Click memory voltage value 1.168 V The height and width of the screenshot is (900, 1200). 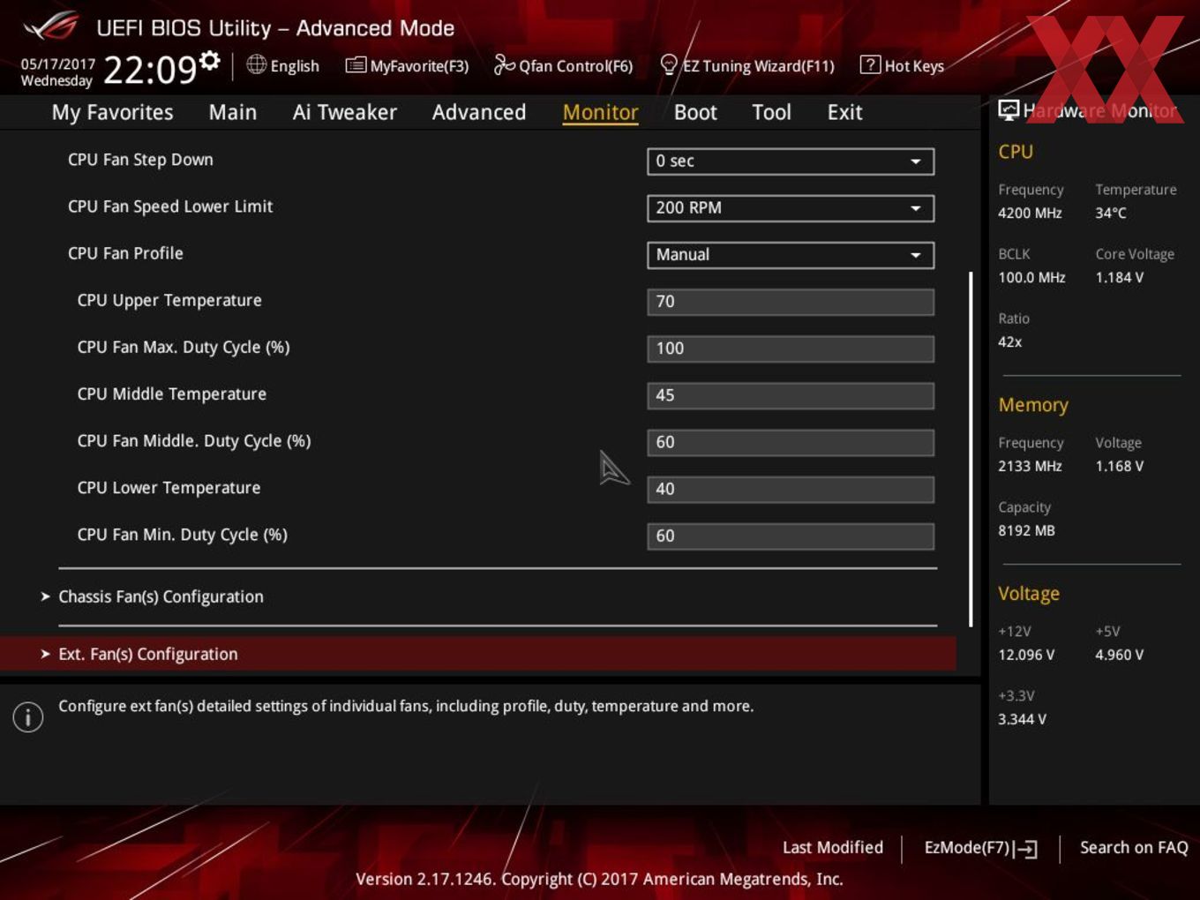click(x=1119, y=466)
